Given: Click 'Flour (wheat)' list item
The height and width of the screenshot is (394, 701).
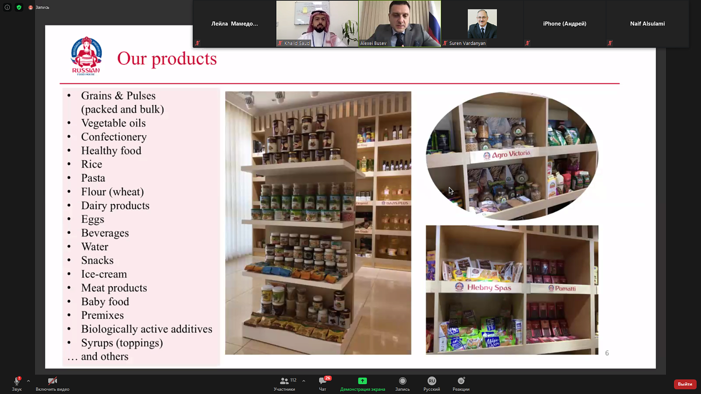Looking at the screenshot, I should pyautogui.click(x=112, y=192).
